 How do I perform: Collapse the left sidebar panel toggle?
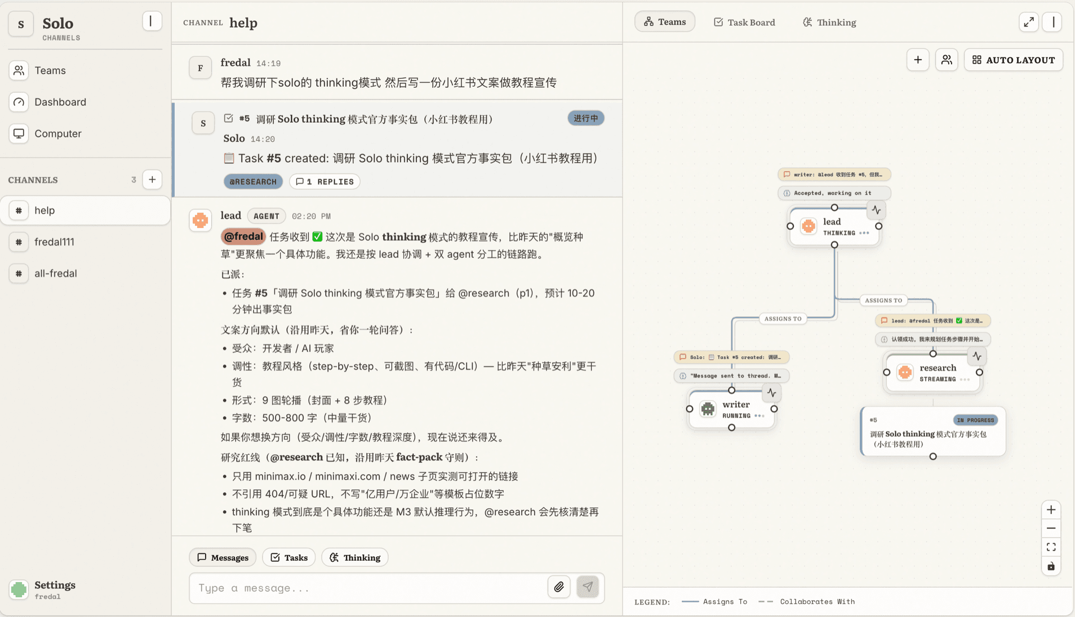[x=151, y=21]
